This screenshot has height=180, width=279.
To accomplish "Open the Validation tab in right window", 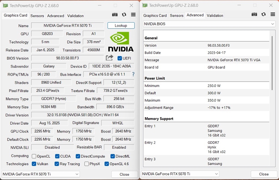I will click(x=215, y=15).
